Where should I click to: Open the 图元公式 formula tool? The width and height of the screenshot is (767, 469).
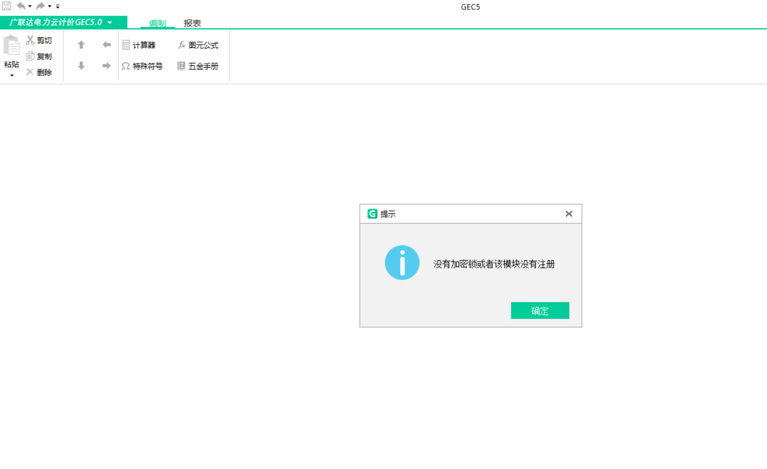(198, 45)
